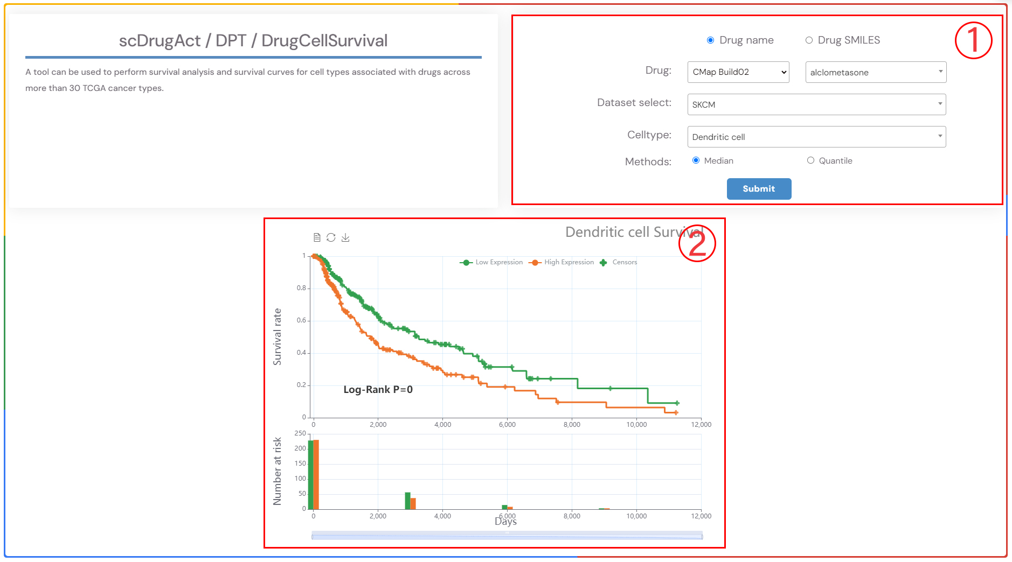This screenshot has height=562, width=1012.
Task: Expand the Dendritic cell celltype dropdown
Action: point(816,137)
